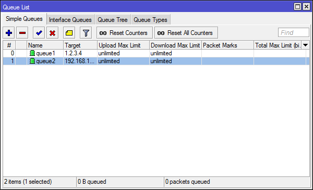Viewport: 313px width, 190px height.
Task: Sort by the Target column header
Action: [80, 45]
